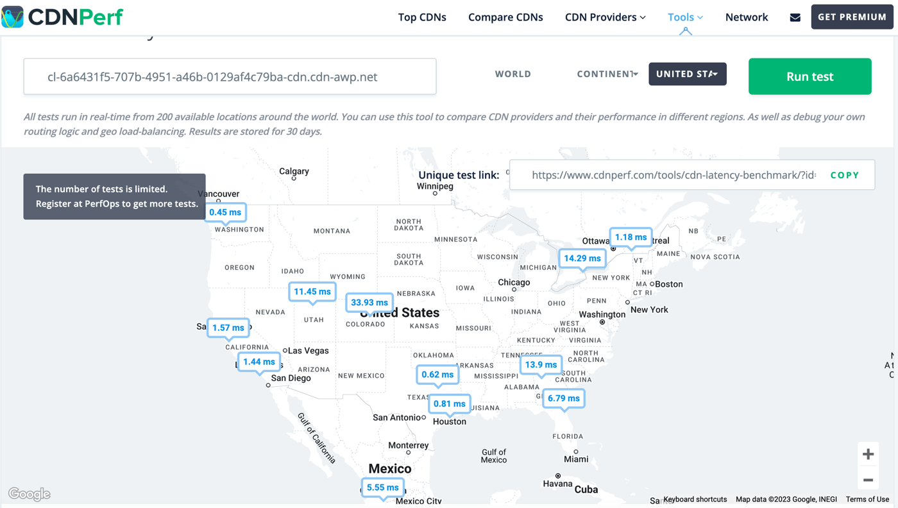The image size is (898, 508).
Task: Click the Google logo on map
Action: (30, 494)
